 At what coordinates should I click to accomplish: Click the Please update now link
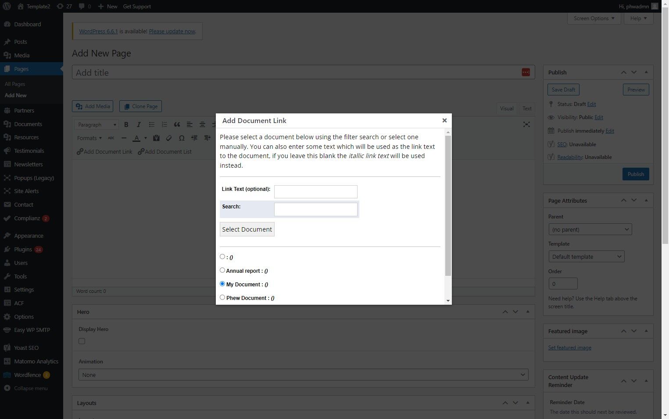tap(172, 32)
